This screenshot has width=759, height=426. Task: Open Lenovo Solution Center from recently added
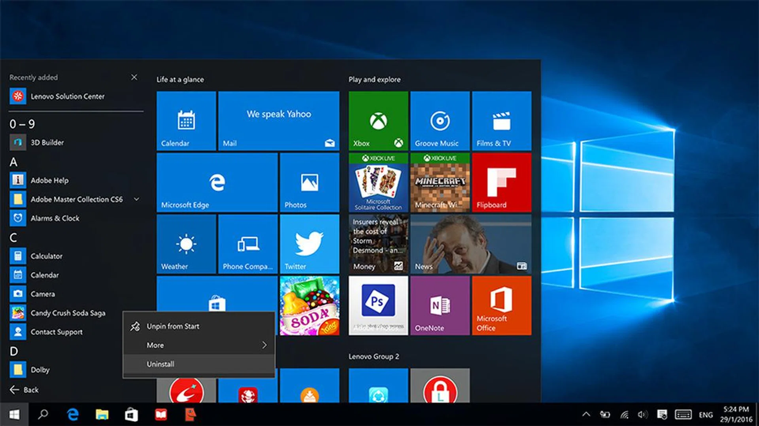pos(67,96)
